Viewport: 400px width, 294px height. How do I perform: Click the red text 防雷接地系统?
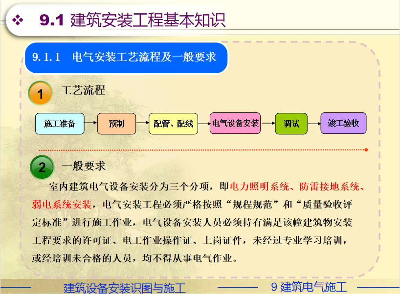pyautogui.click(x=329, y=187)
